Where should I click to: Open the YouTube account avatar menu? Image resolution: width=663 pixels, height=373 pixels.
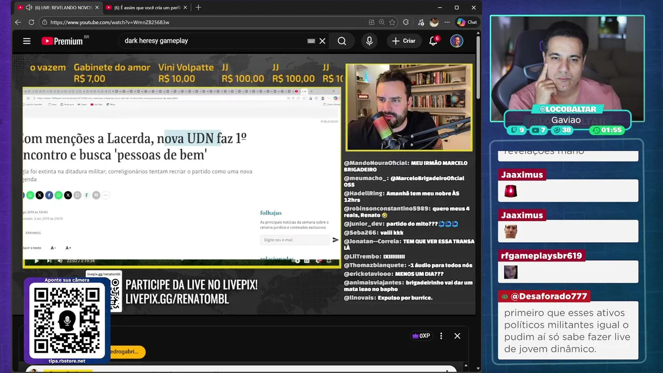pyautogui.click(x=456, y=41)
